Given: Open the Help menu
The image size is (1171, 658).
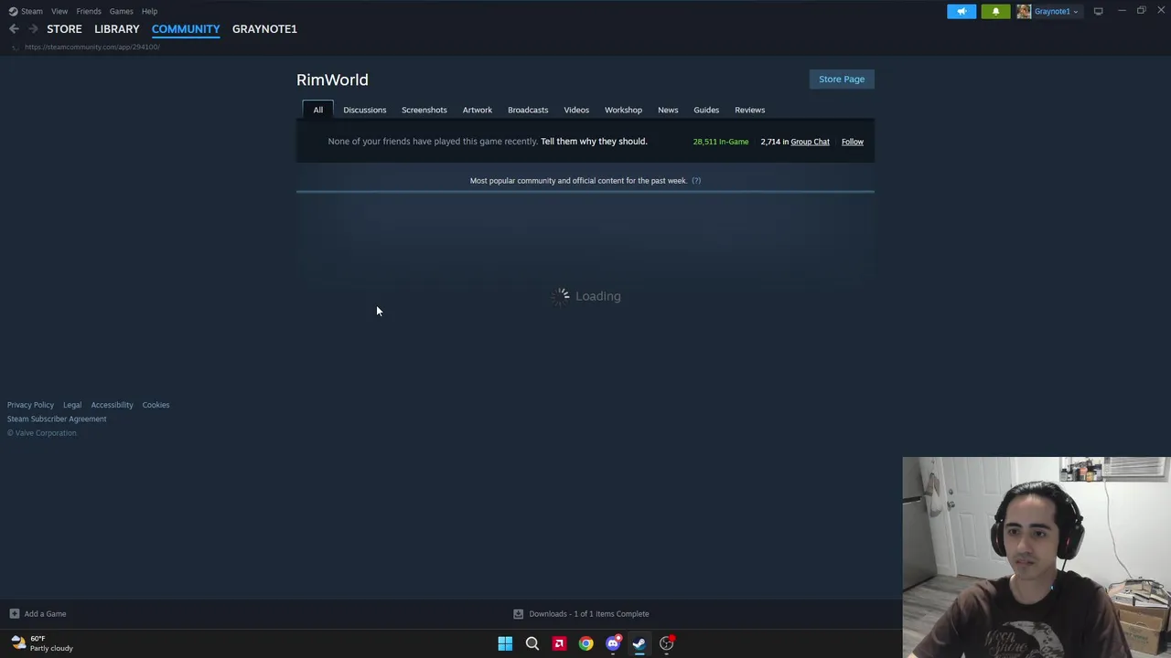Looking at the screenshot, I should [x=149, y=11].
